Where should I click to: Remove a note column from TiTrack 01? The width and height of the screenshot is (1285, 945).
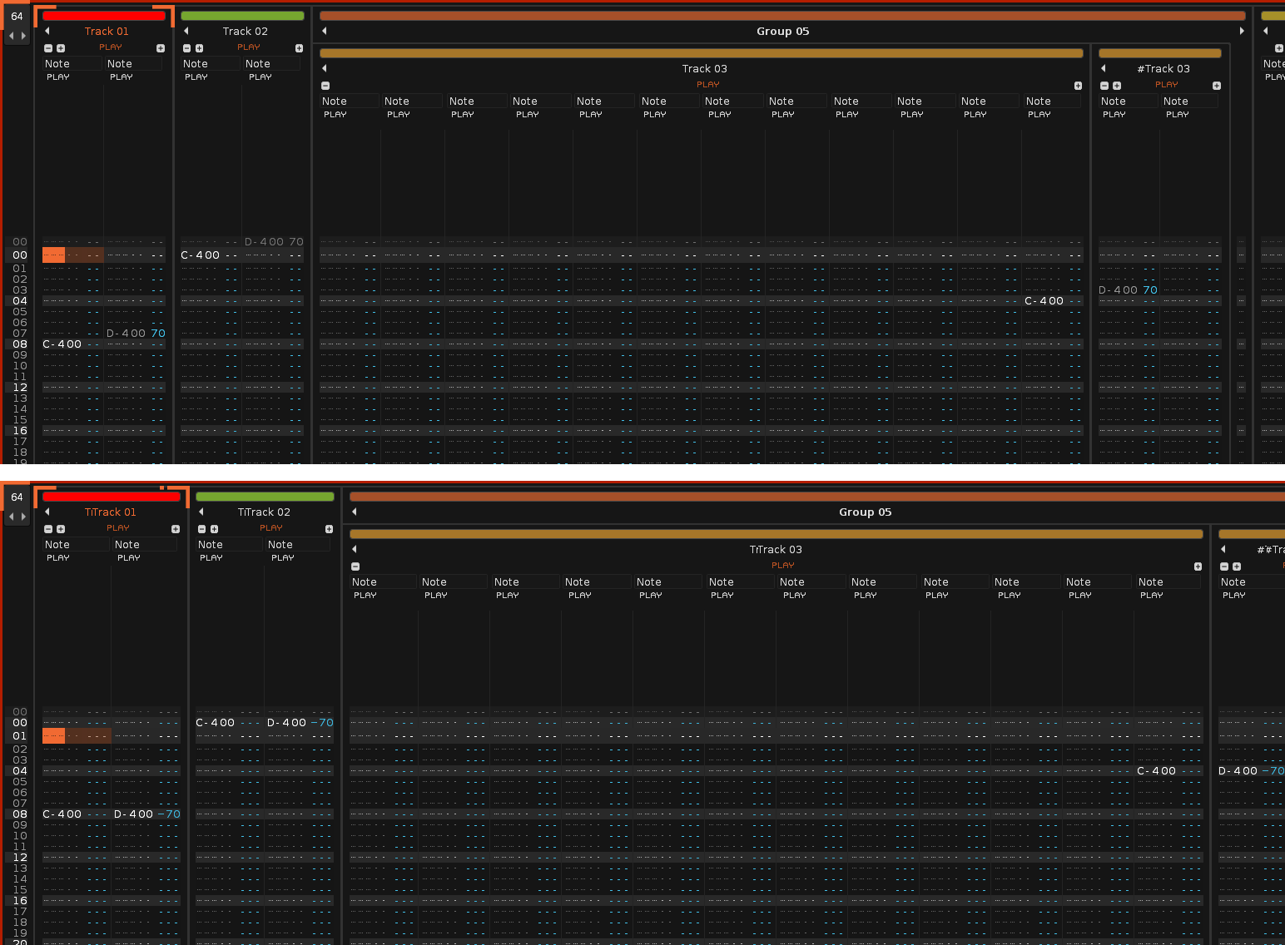[48, 529]
